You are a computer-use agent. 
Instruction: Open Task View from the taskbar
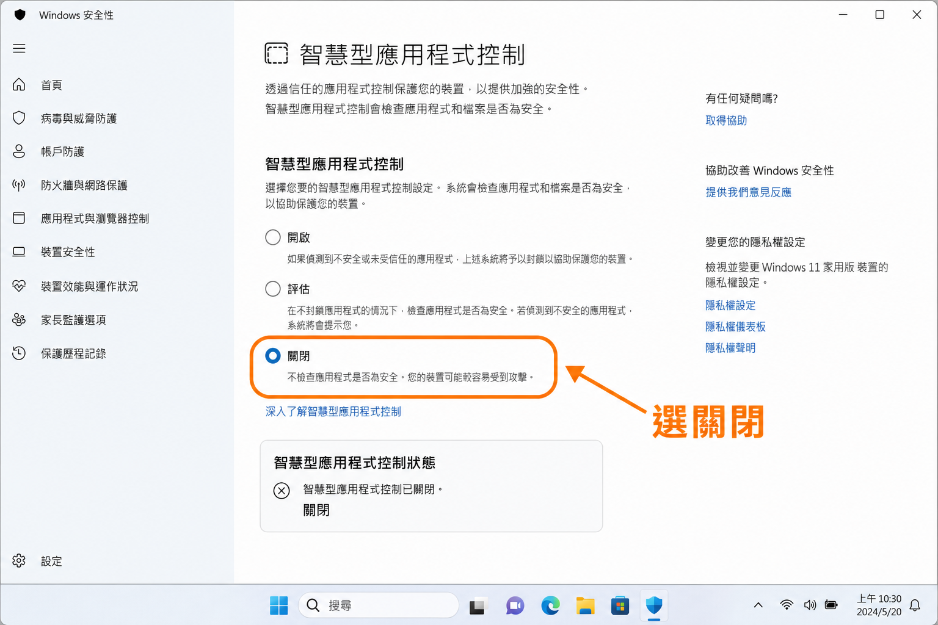[x=477, y=605]
